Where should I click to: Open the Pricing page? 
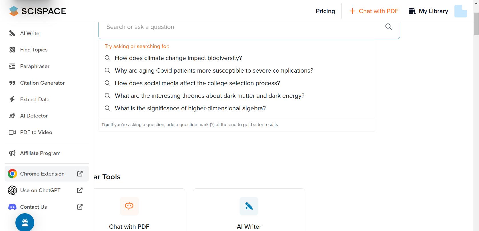tap(325, 11)
